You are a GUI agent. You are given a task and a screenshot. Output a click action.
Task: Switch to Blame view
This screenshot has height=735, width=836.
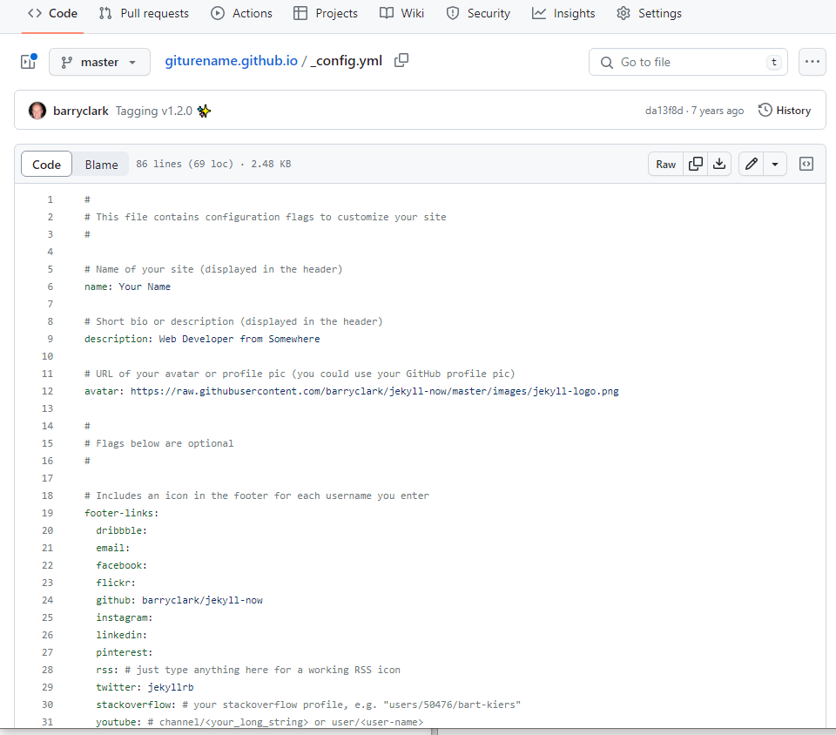101,165
